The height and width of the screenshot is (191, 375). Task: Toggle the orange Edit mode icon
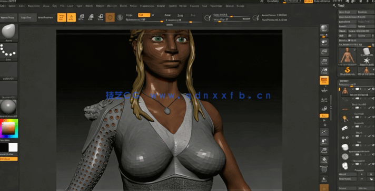click(62, 17)
